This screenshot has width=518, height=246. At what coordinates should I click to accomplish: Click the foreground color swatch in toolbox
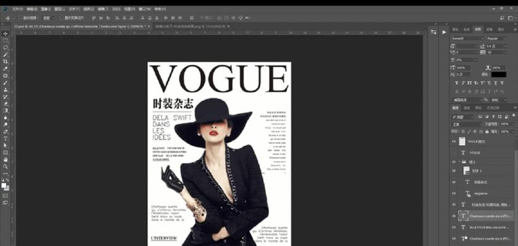(x=4, y=185)
